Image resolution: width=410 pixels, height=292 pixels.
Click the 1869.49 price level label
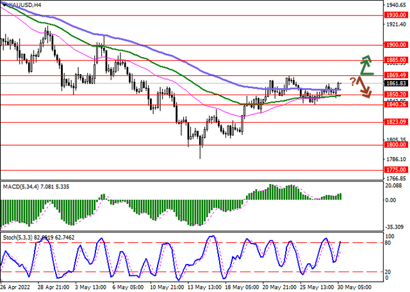click(x=396, y=75)
